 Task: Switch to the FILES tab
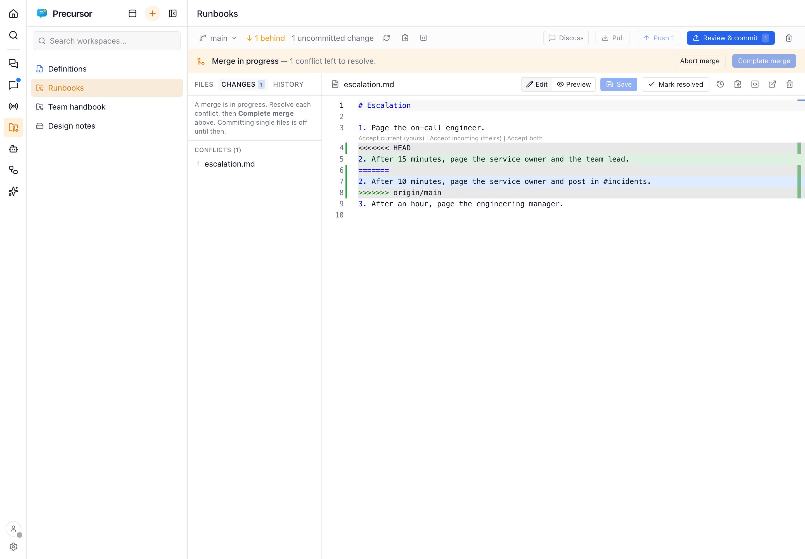click(204, 84)
